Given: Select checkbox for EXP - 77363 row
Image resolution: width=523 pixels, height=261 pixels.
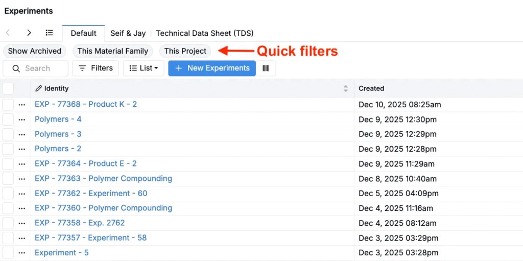Looking at the screenshot, I should pos(8,179).
